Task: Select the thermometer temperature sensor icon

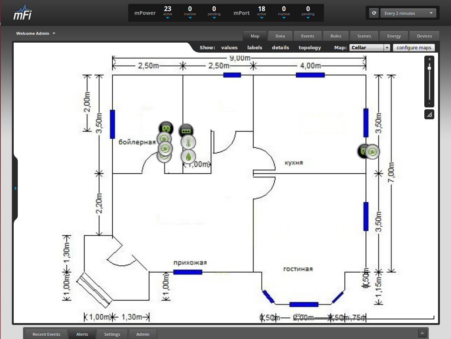Action: (188, 142)
